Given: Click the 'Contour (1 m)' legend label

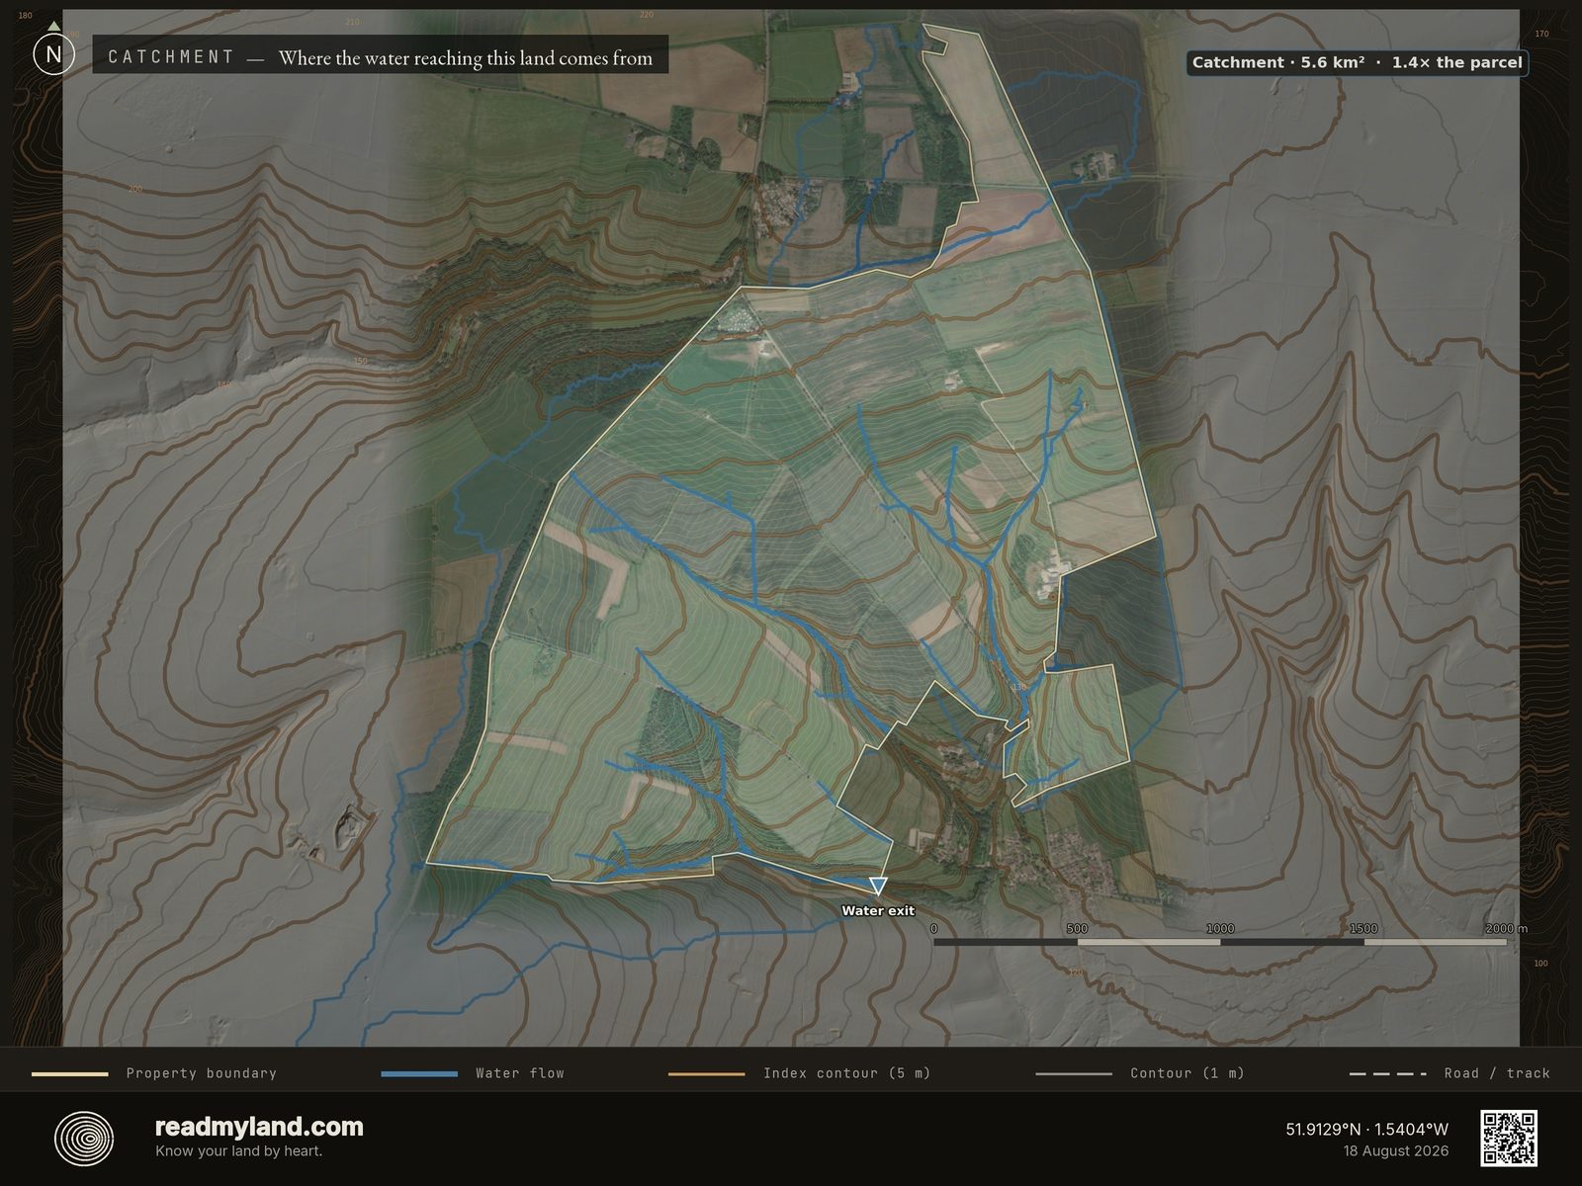Looking at the screenshot, I should tap(1187, 1073).
